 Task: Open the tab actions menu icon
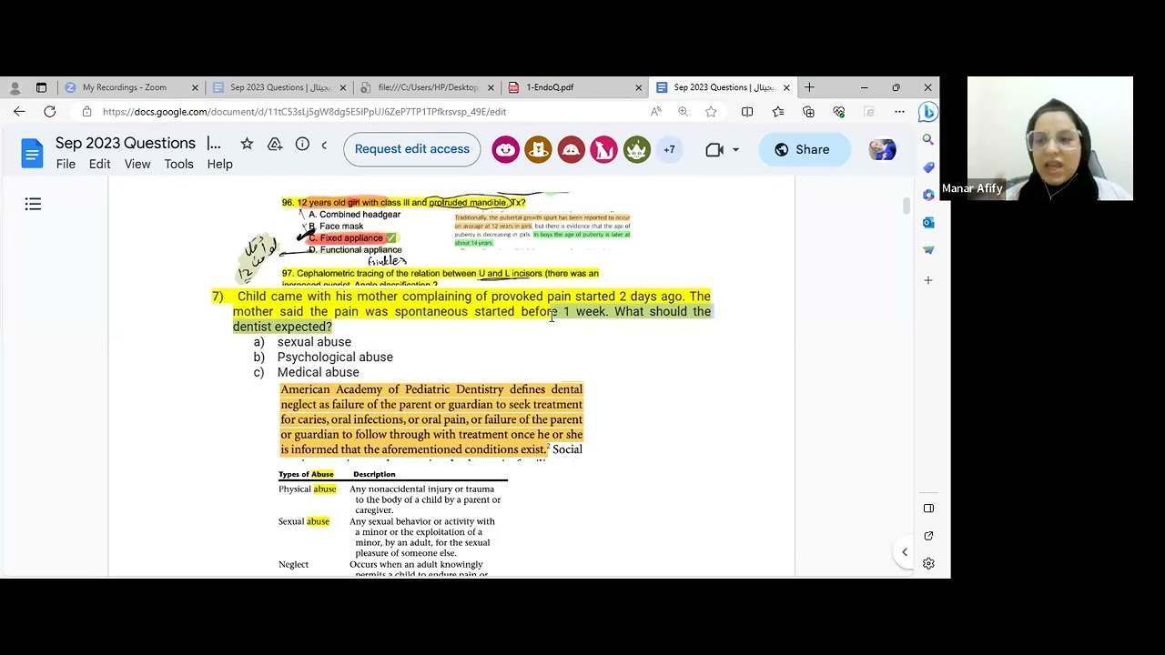coord(41,87)
